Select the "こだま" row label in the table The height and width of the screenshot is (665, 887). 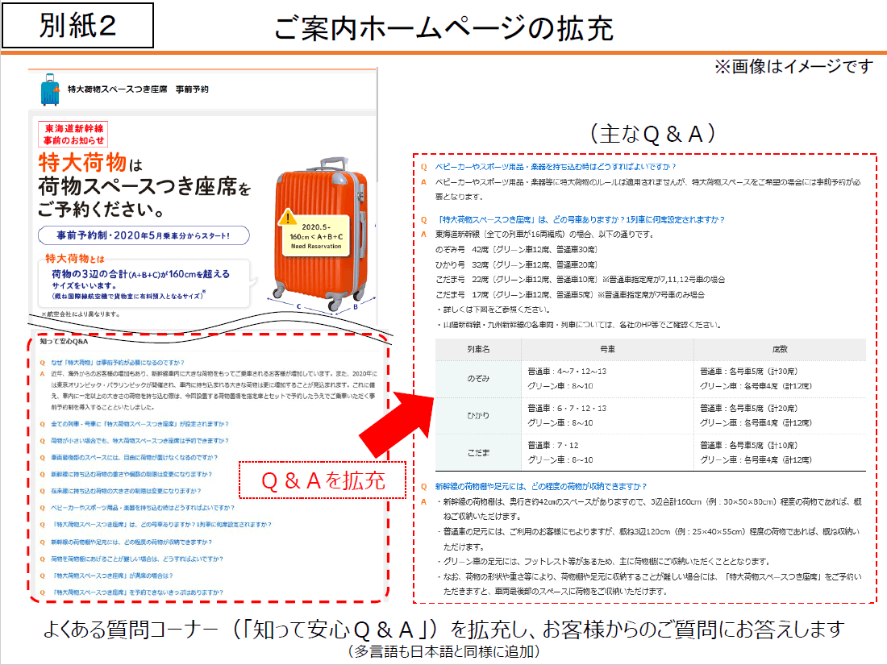pos(478,453)
